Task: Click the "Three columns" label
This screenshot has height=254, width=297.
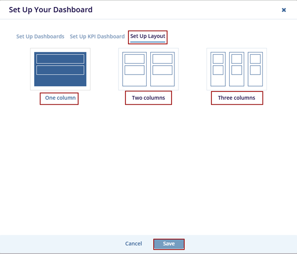Action: [237, 98]
